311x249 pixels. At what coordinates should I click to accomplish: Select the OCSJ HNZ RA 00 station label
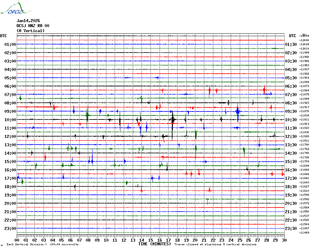pos(33,26)
